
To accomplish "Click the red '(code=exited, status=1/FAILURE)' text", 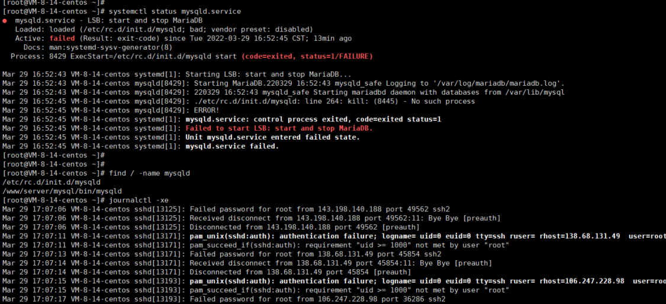I will 307,56.
